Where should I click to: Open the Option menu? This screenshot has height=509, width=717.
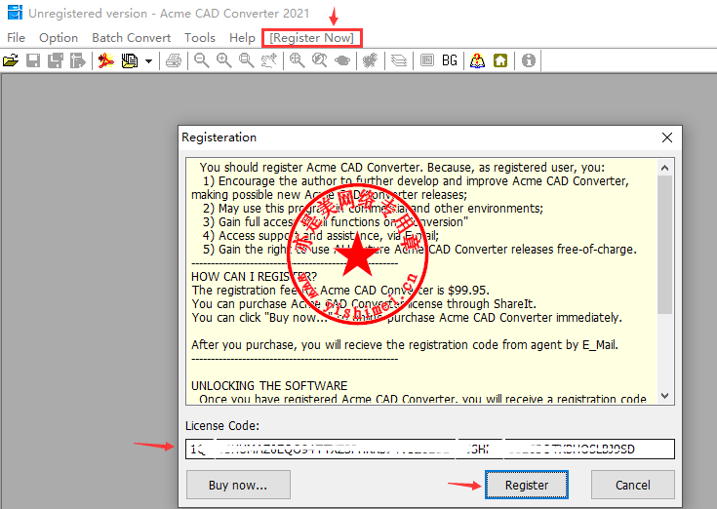[x=59, y=37]
